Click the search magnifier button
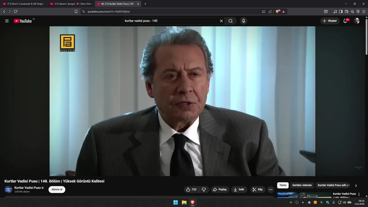This screenshot has height=207, width=368. [231, 21]
